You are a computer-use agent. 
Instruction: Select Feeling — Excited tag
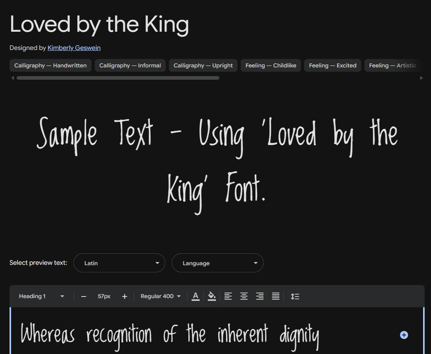coord(333,65)
